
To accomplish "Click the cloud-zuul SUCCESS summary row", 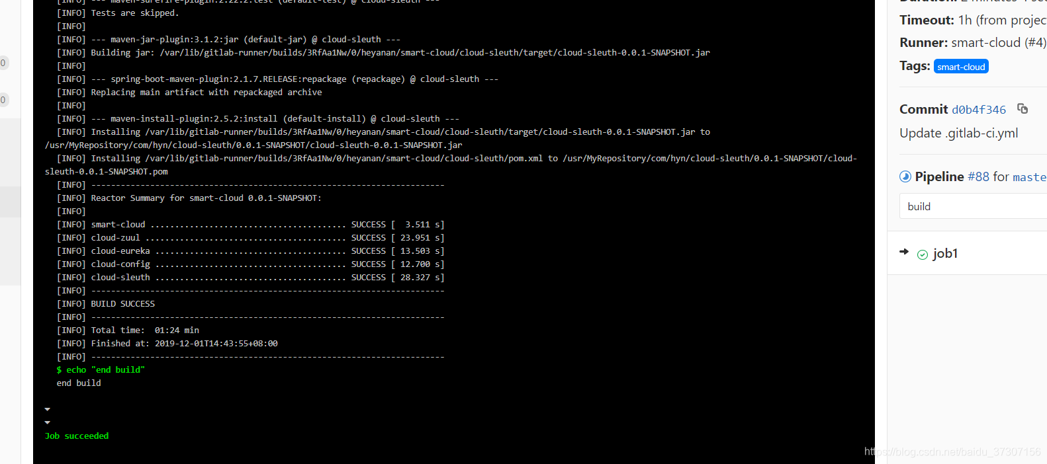I will (250, 237).
